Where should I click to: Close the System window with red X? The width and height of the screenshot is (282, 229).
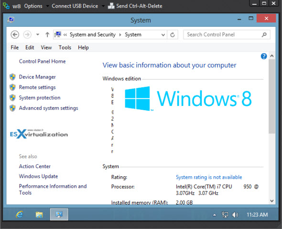point(266,18)
